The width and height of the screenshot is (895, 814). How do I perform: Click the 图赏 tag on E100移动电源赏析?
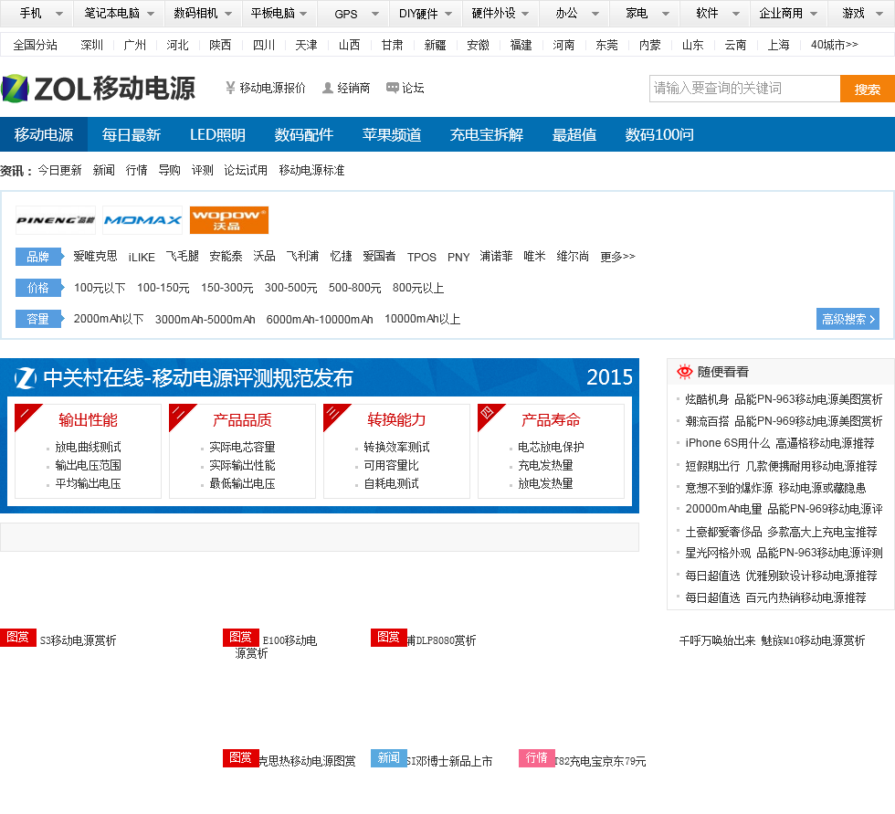click(x=241, y=637)
